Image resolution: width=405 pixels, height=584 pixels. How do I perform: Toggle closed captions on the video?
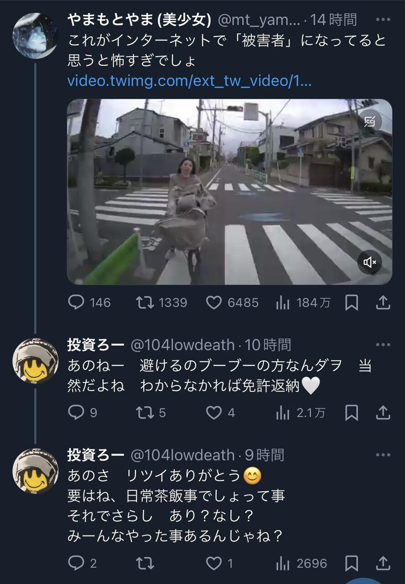(x=369, y=121)
